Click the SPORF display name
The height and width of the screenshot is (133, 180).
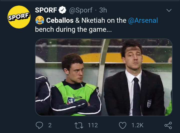click(x=46, y=10)
